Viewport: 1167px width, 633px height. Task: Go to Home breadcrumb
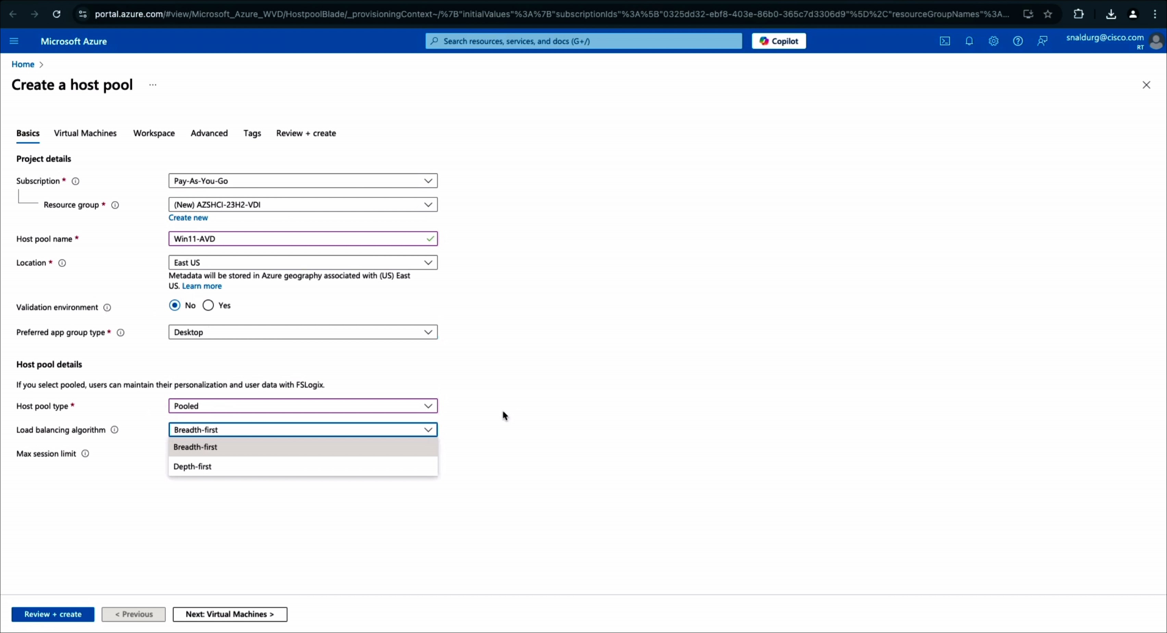23,64
